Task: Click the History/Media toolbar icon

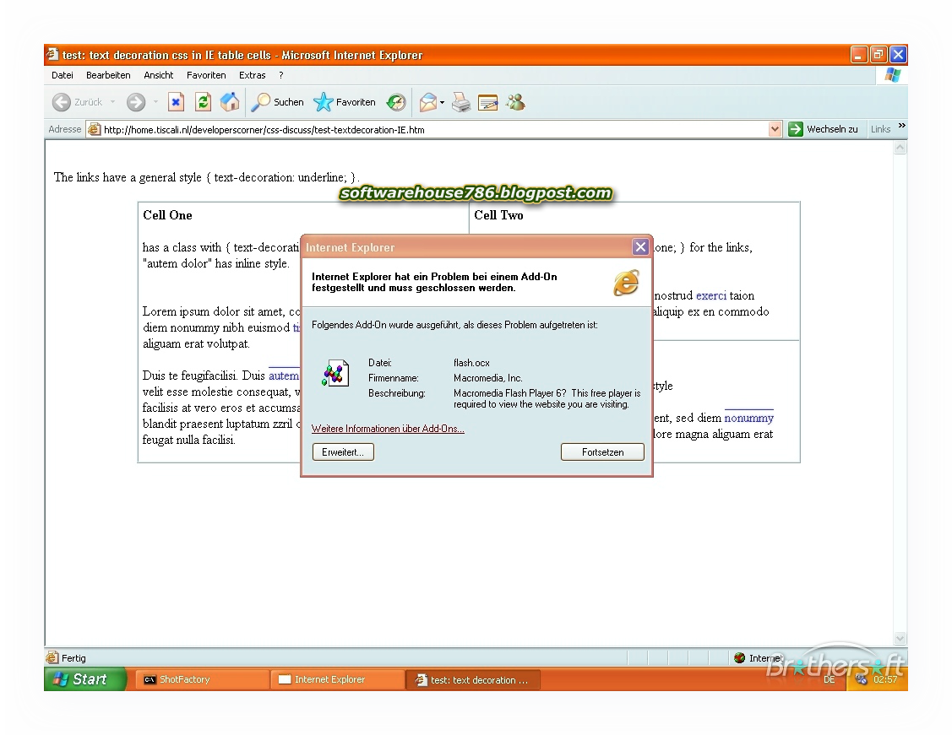Action: 396,102
